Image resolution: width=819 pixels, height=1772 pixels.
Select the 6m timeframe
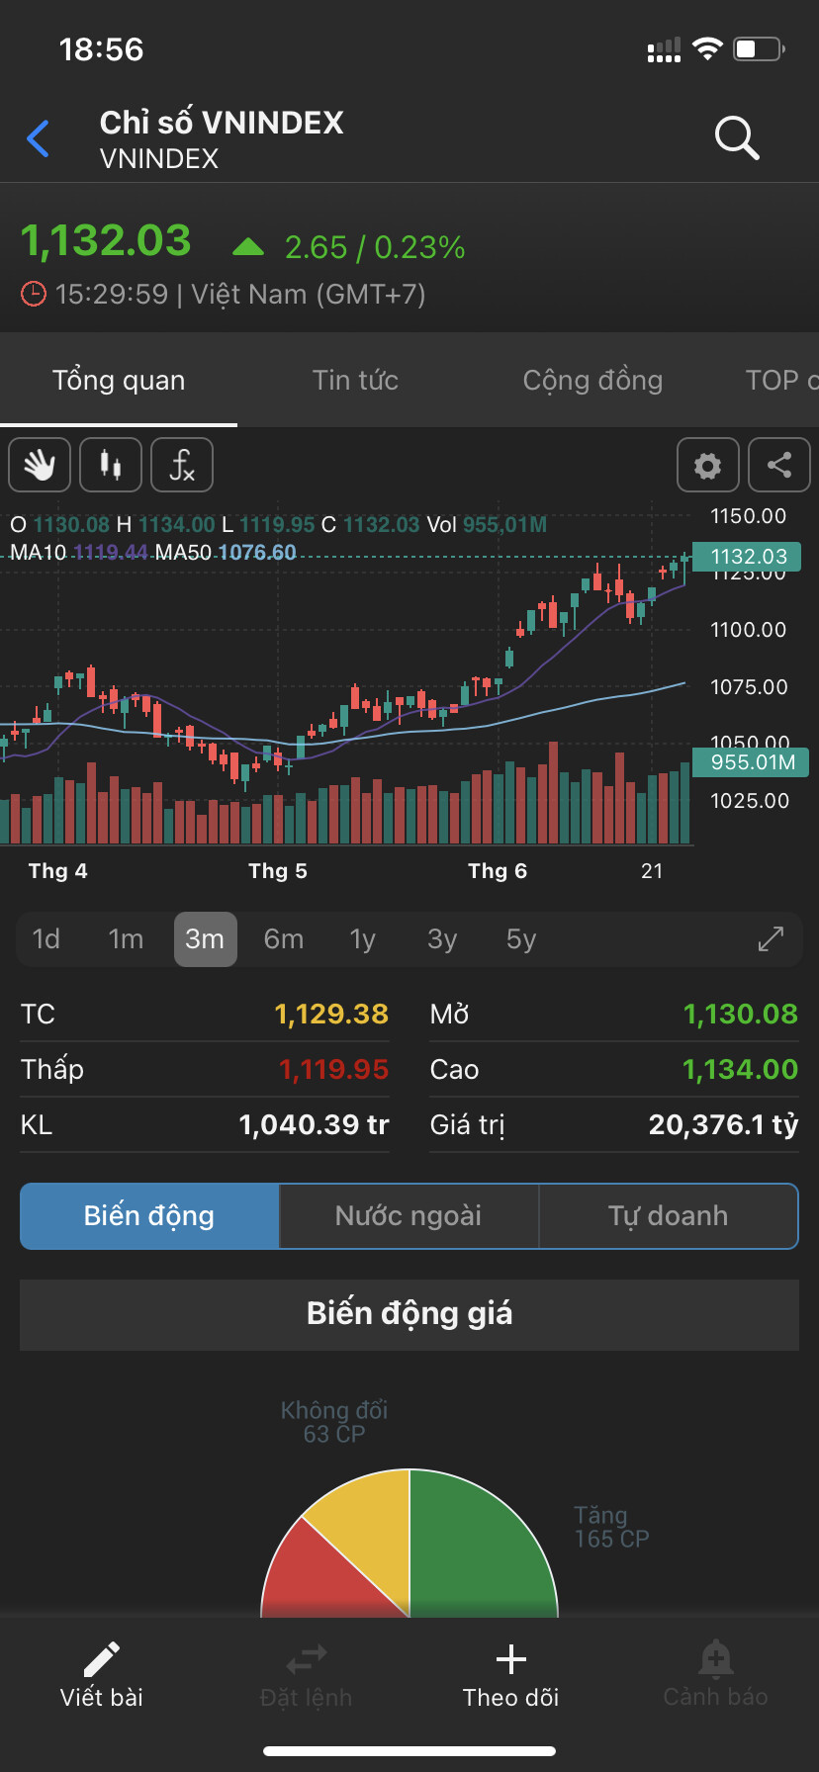pos(284,939)
